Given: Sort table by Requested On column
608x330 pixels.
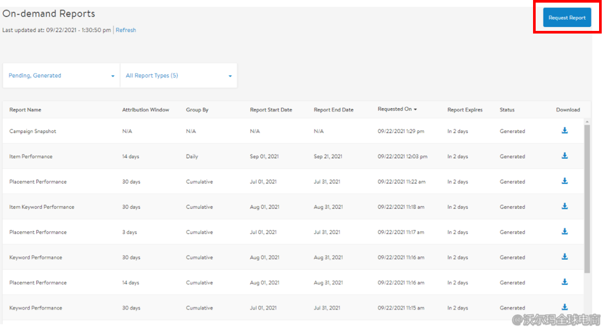Looking at the screenshot, I should 397,109.
